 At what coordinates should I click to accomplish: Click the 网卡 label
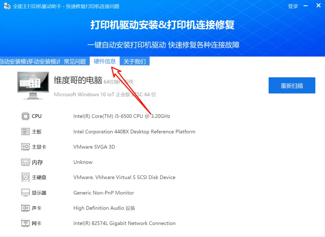[x=37, y=223]
